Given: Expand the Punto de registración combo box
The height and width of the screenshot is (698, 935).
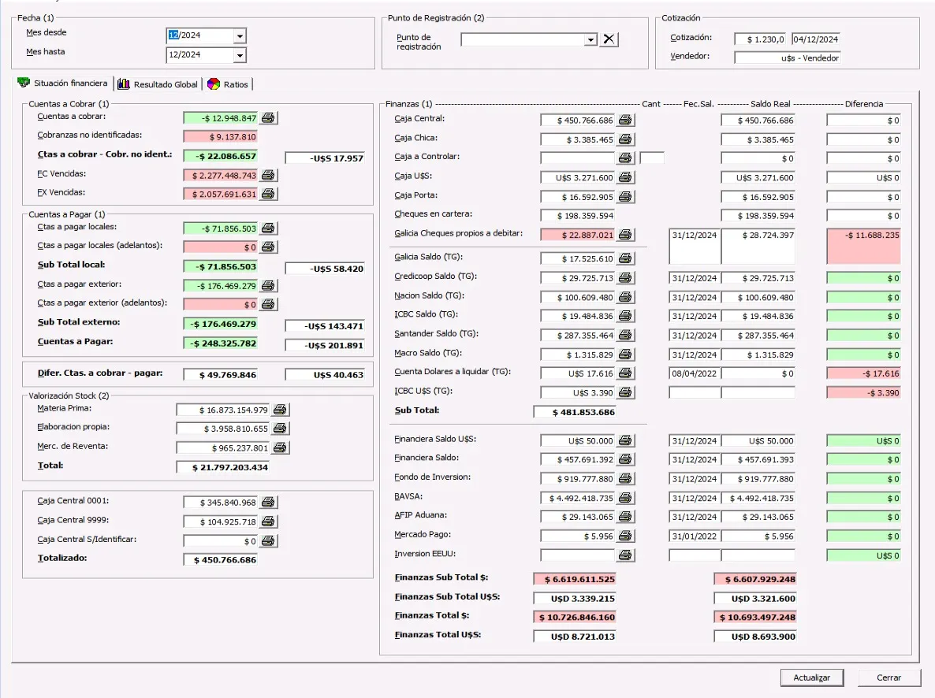Looking at the screenshot, I should coord(590,39).
